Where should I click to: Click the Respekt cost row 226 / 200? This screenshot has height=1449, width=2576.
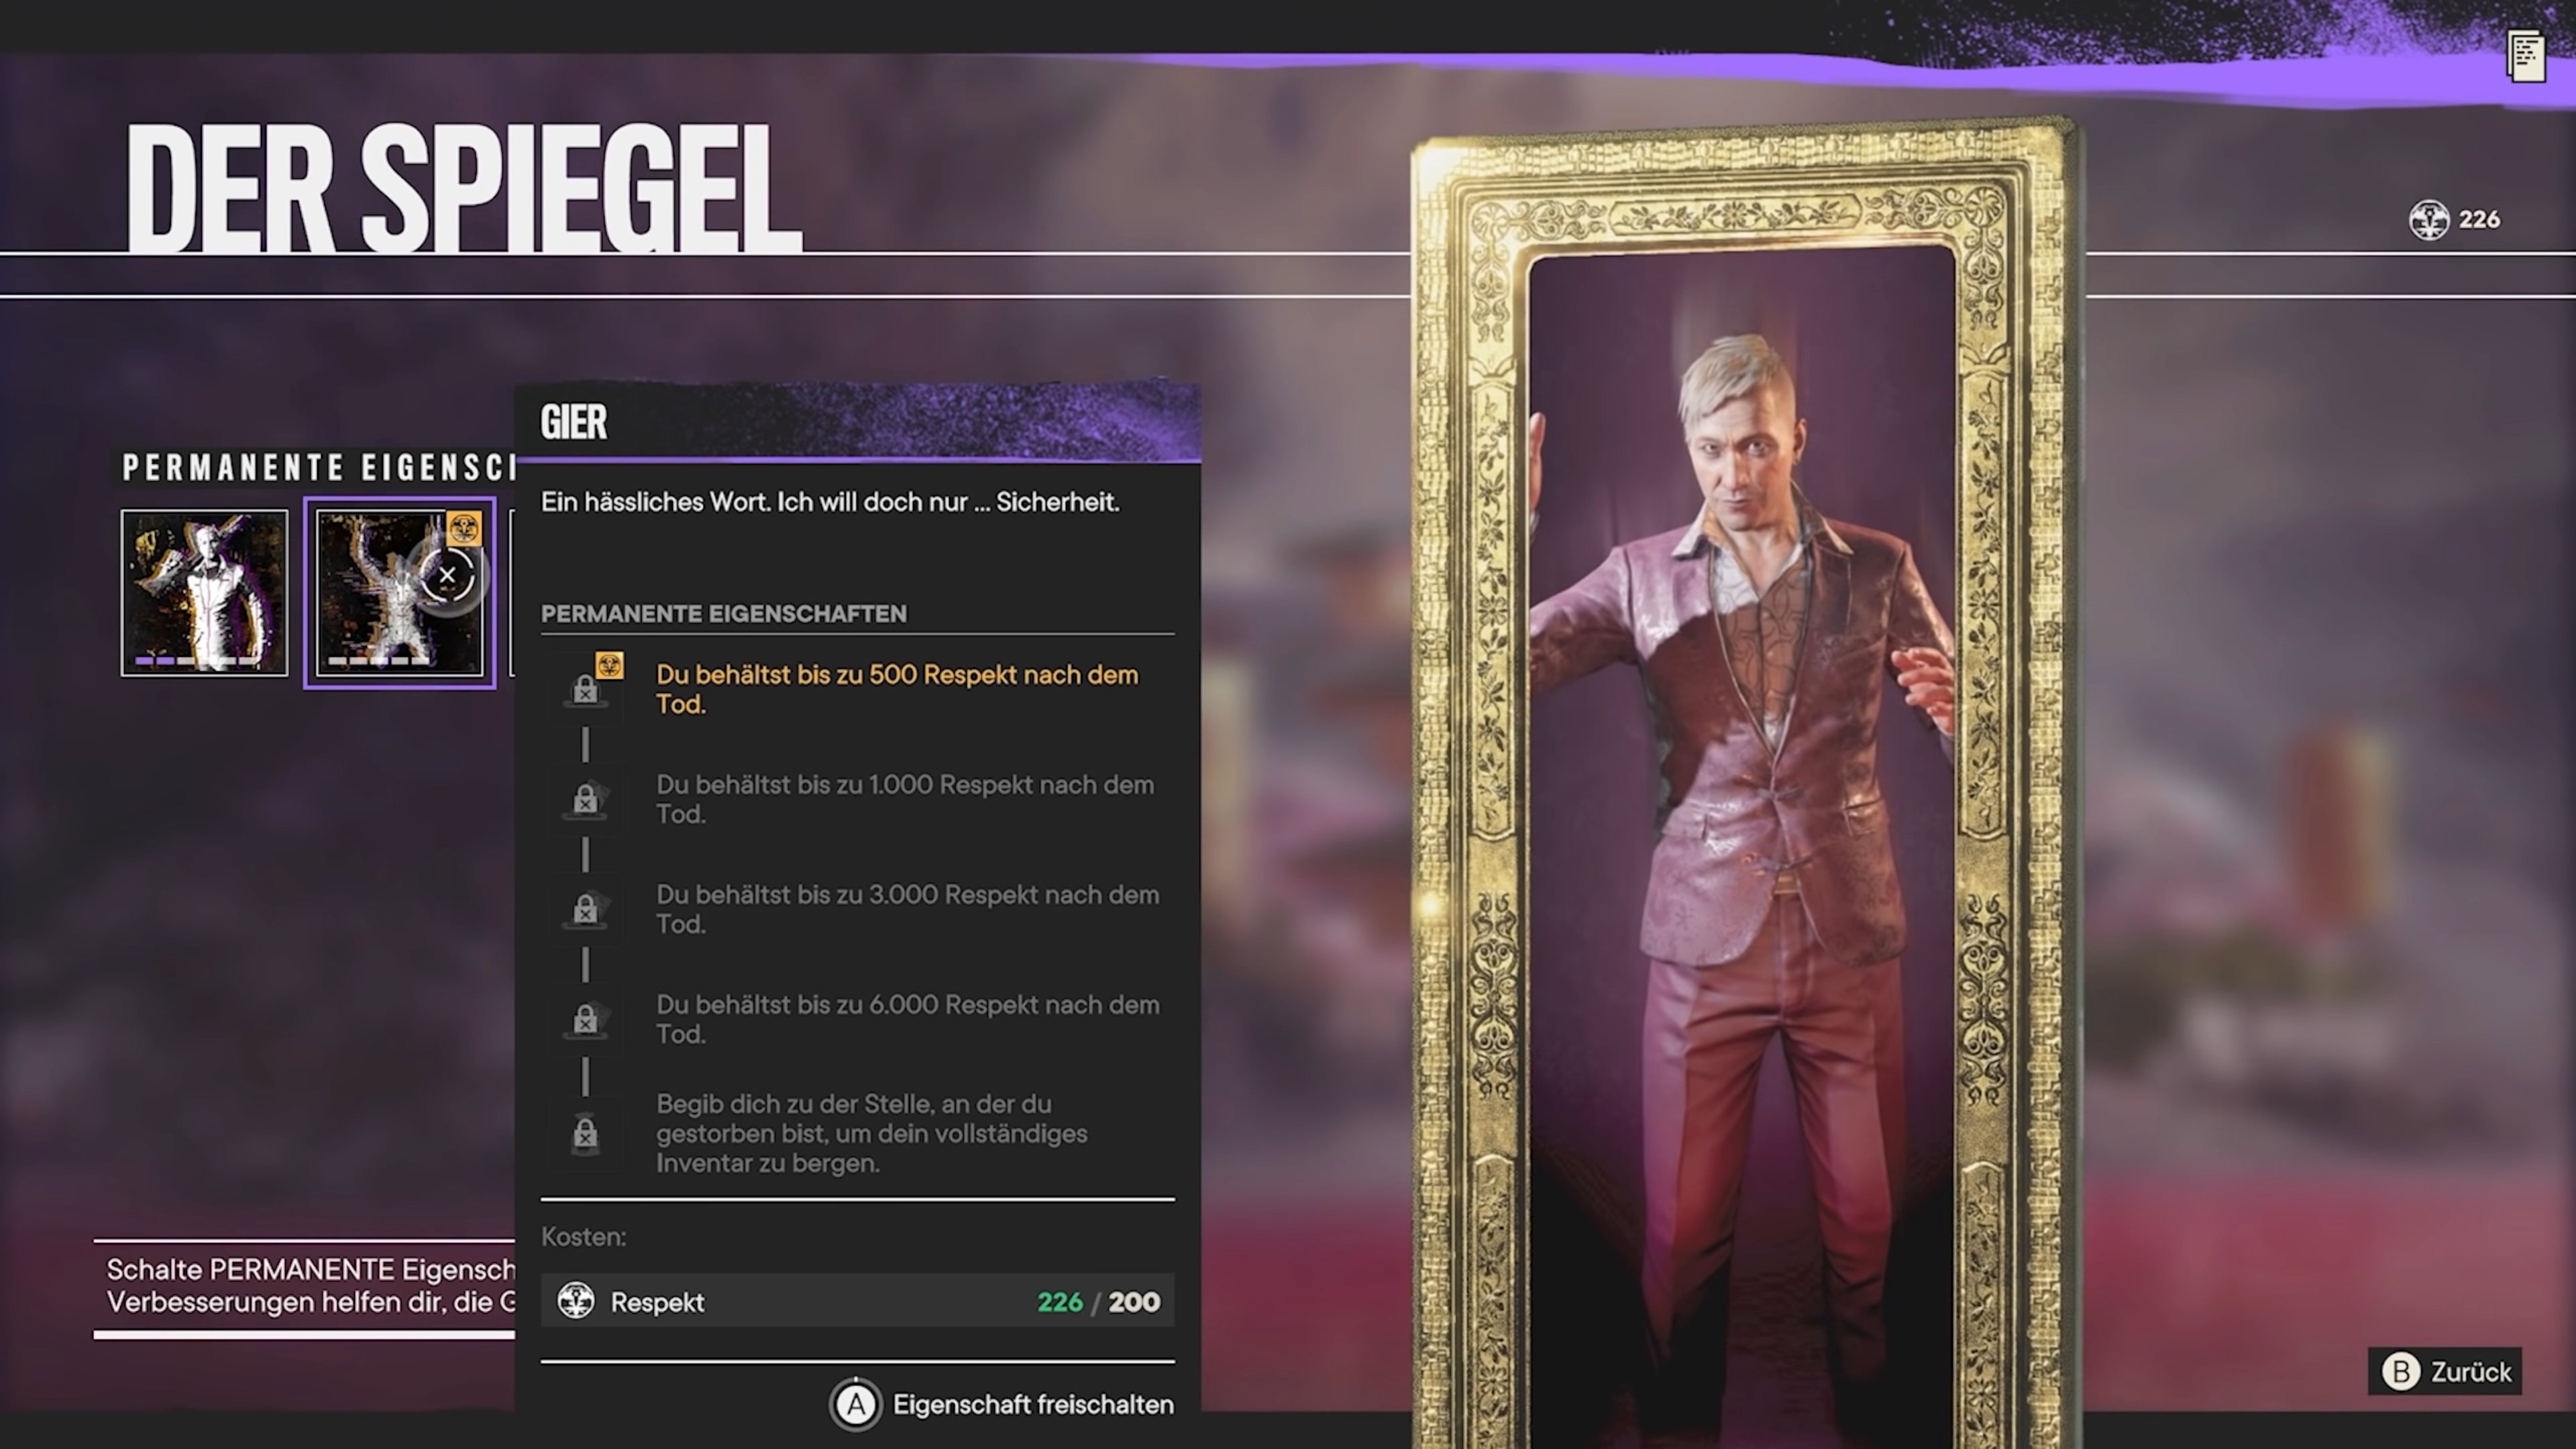point(858,1301)
